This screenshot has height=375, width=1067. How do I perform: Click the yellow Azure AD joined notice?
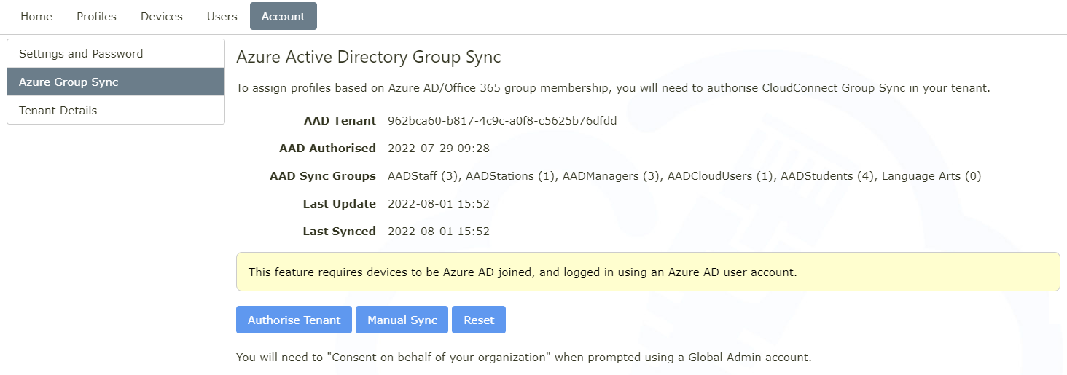pyautogui.click(x=647, y=272)
